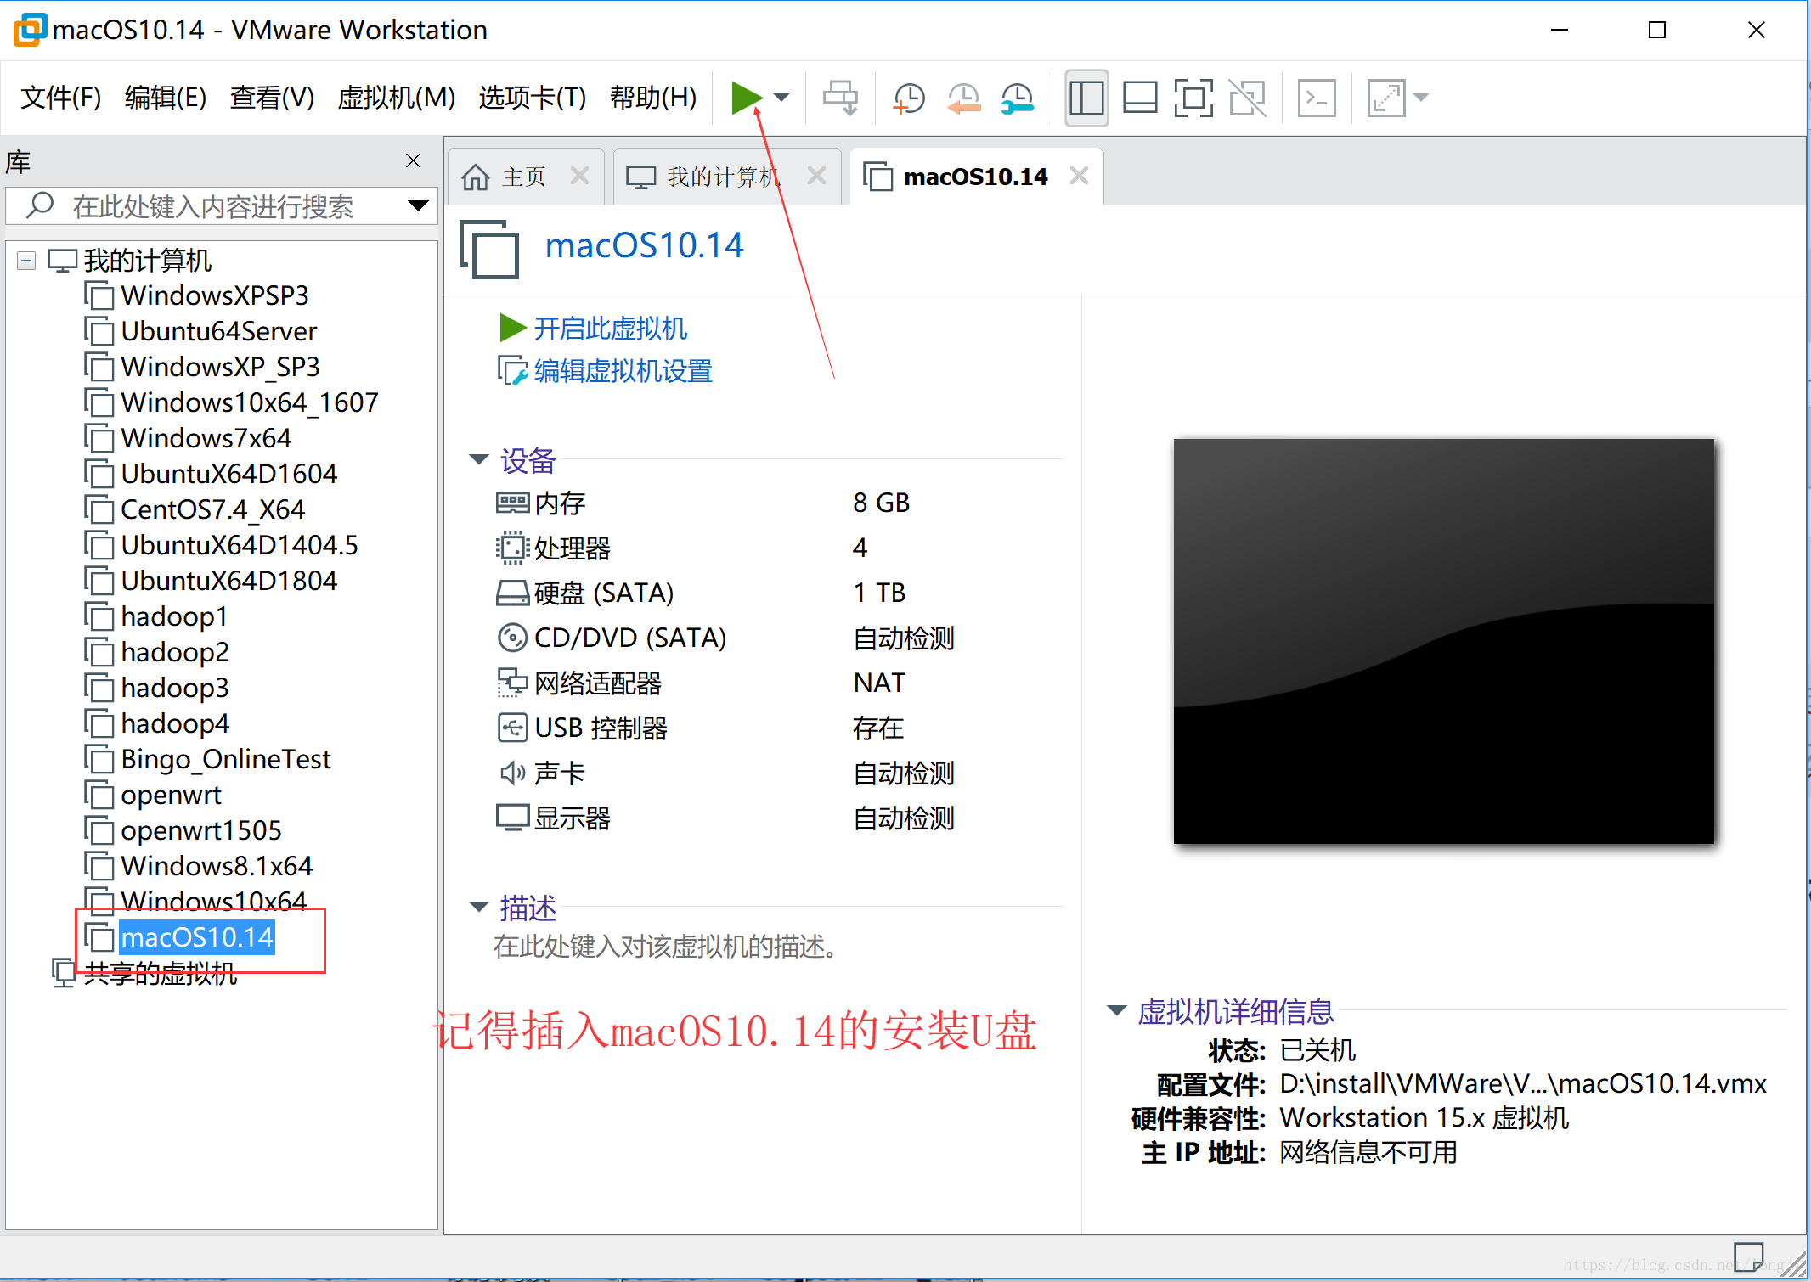The height and width of the screenshot is (1282, 1811).
Task: Collapse the 我的计算机 tree node
Action: coord(26,261)
